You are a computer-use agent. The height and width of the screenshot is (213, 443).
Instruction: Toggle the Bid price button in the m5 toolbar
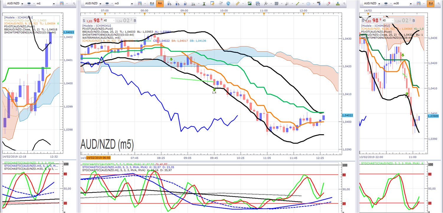pos(152,4)
